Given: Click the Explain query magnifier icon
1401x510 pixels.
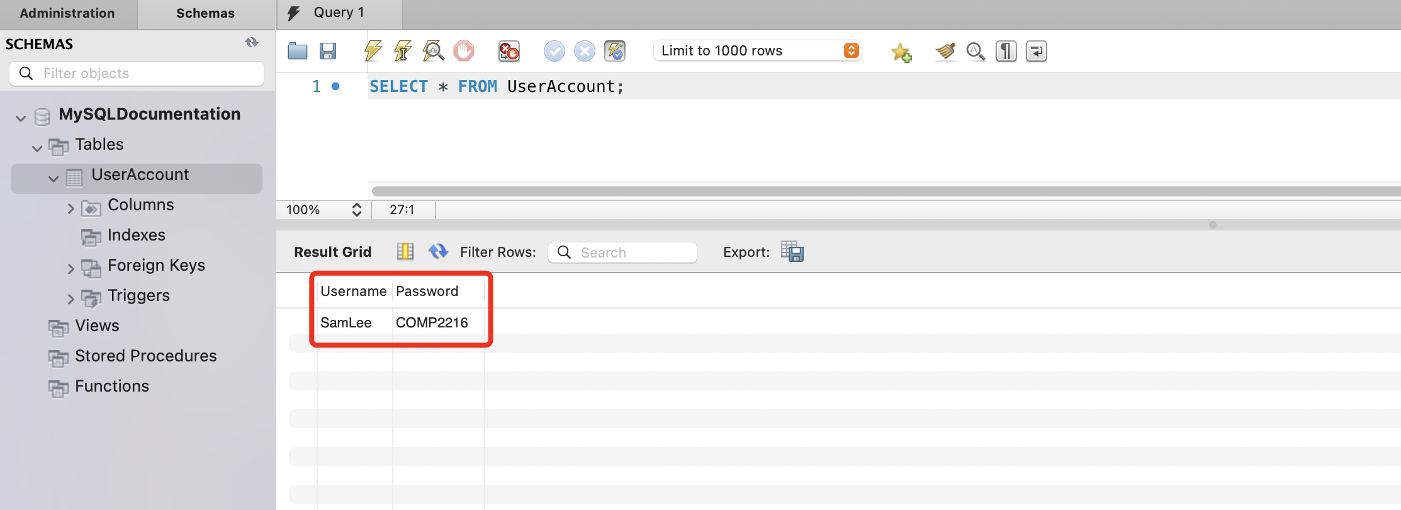Looking at the screenshot, I should [x=433, y=51].
